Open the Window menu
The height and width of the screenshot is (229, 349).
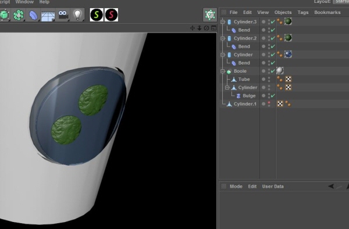(24, 2)
